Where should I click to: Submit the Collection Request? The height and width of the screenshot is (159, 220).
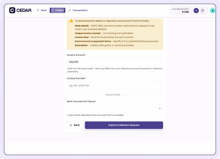click(x=124, y=125)
